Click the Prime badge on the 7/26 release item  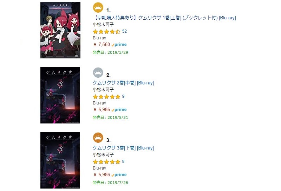[119, 175]
